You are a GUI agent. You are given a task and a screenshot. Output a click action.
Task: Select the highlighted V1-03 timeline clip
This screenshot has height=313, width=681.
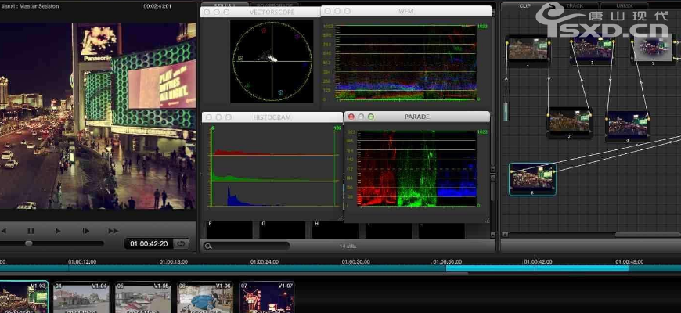pyautogui.click(x=23, y=297)
